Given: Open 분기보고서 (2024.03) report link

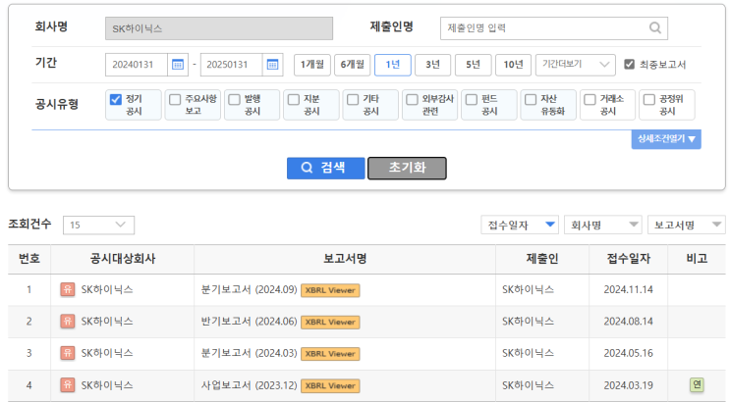Looking at the screenshot, I should [250, 353].
